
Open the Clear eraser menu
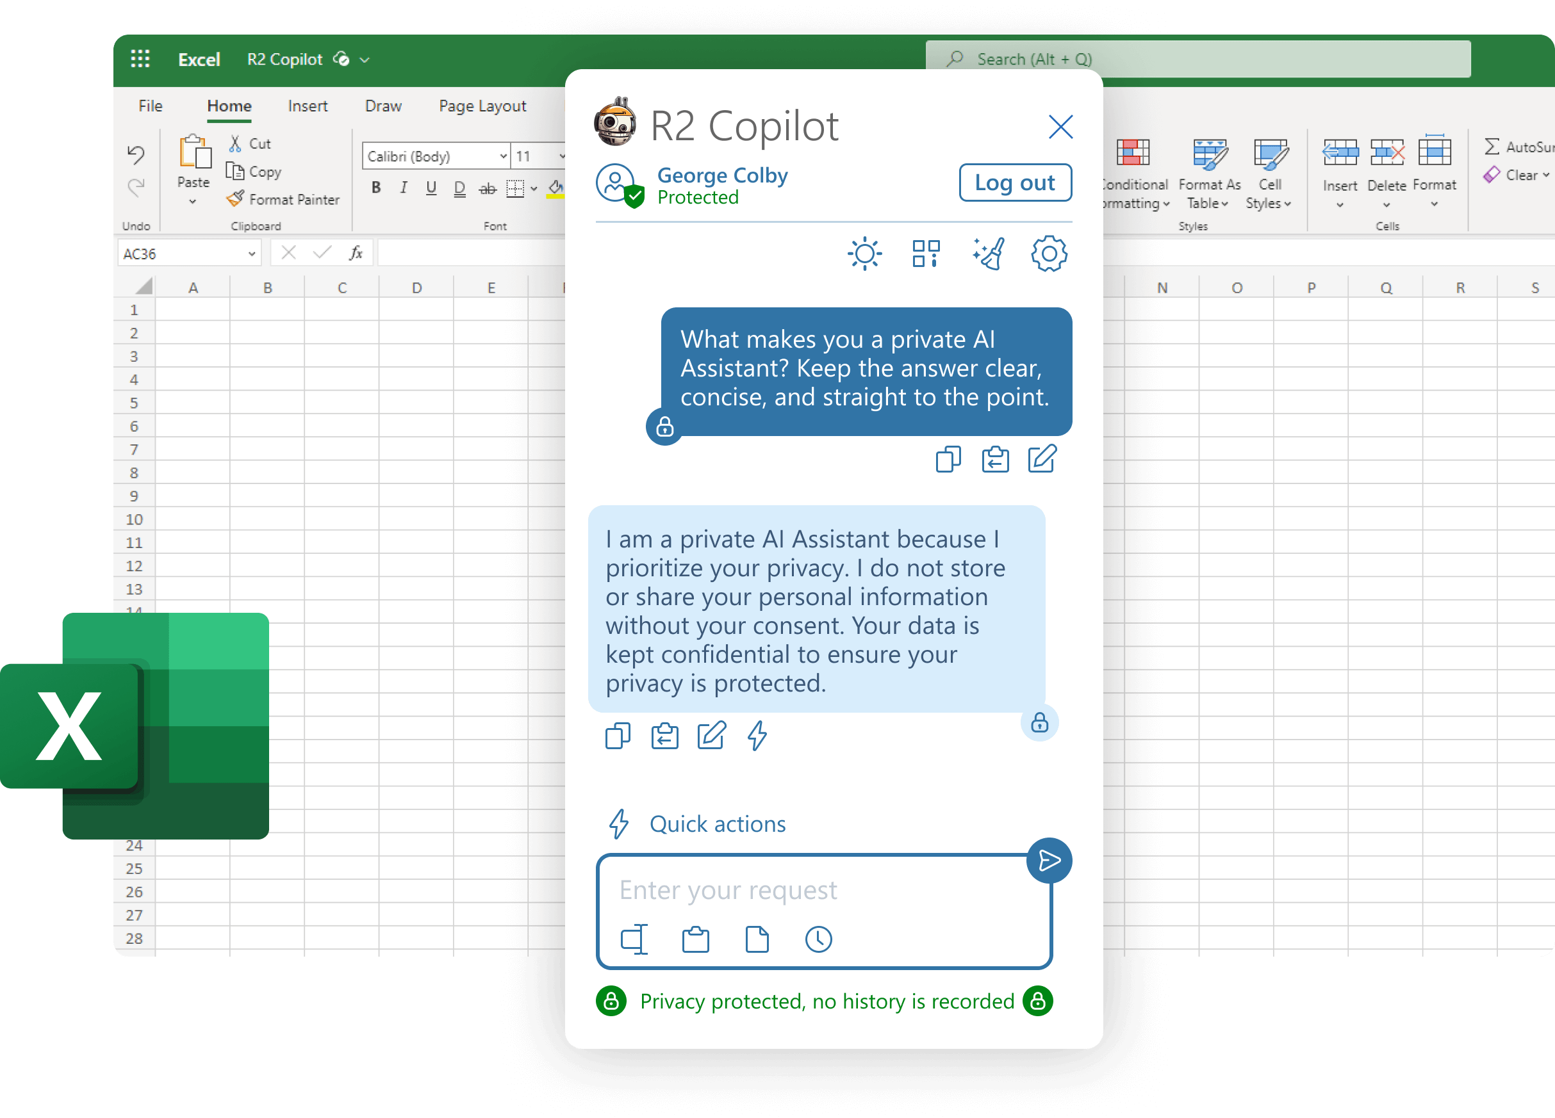tap(1515, 175)
